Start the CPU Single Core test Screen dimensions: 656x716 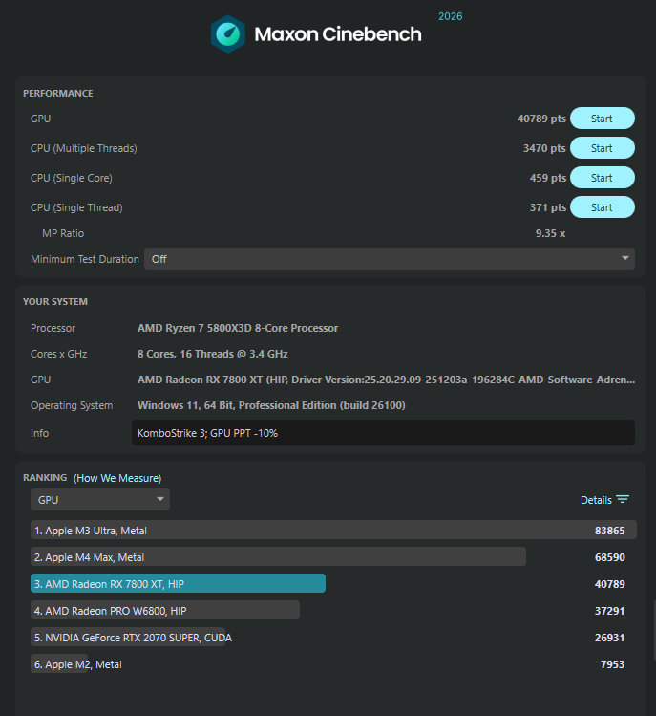[x=603, y=178]
